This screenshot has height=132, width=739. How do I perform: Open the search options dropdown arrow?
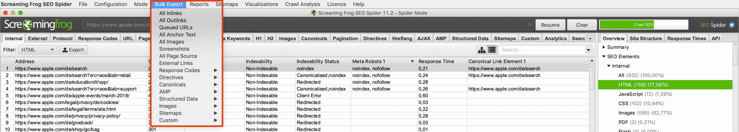coord(588,50)
